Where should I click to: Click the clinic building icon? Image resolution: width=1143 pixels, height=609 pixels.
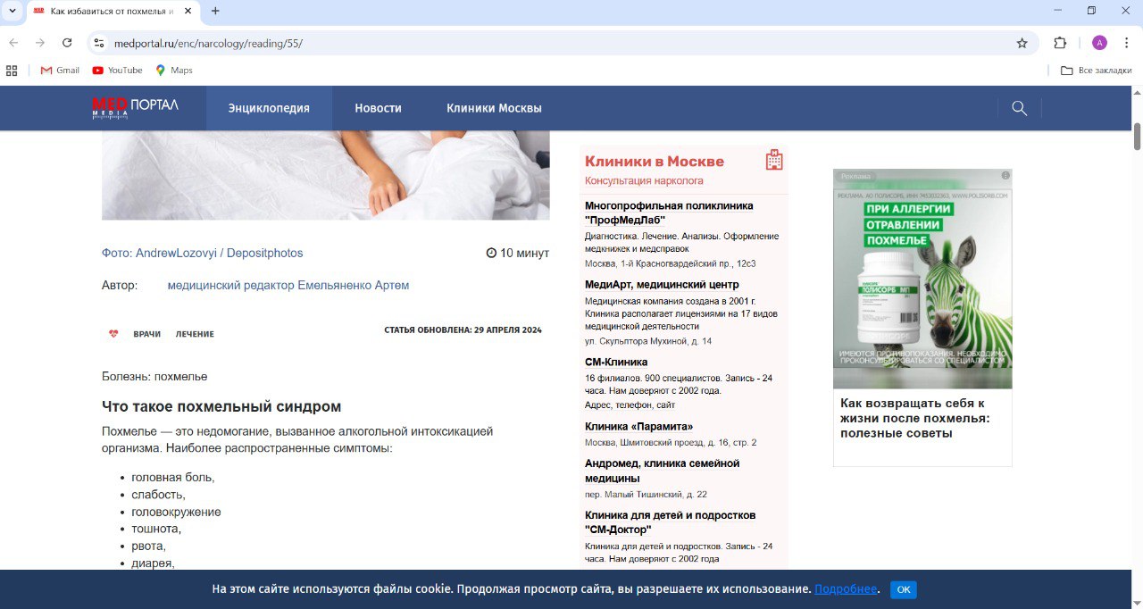click(x=774, y=160)
